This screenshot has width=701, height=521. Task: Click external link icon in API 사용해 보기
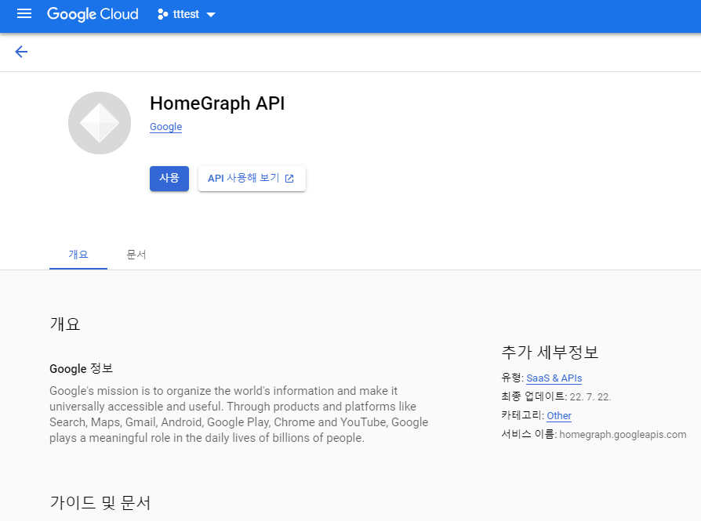(x=289, y=179)
